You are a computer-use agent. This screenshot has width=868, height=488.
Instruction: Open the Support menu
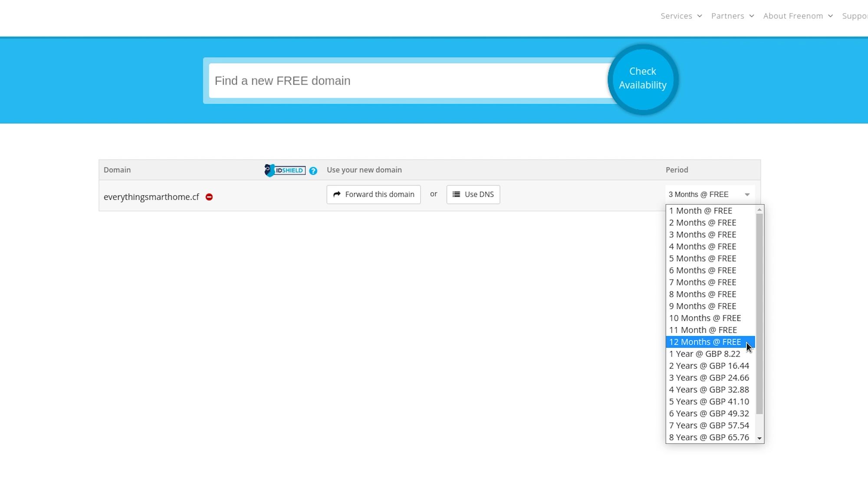point(855,16)
